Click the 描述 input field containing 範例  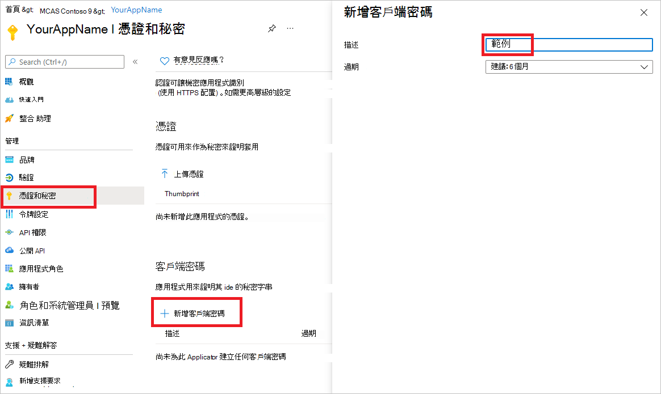click(x=569, y=45)
